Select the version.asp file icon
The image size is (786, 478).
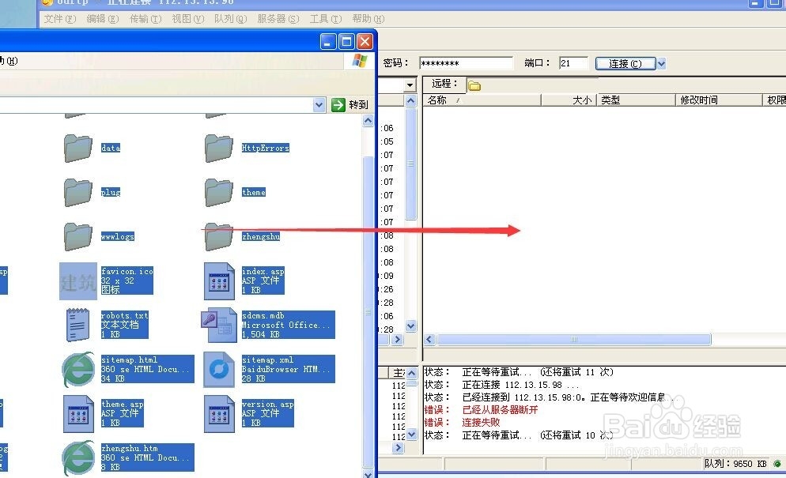[x=219, y=414]
